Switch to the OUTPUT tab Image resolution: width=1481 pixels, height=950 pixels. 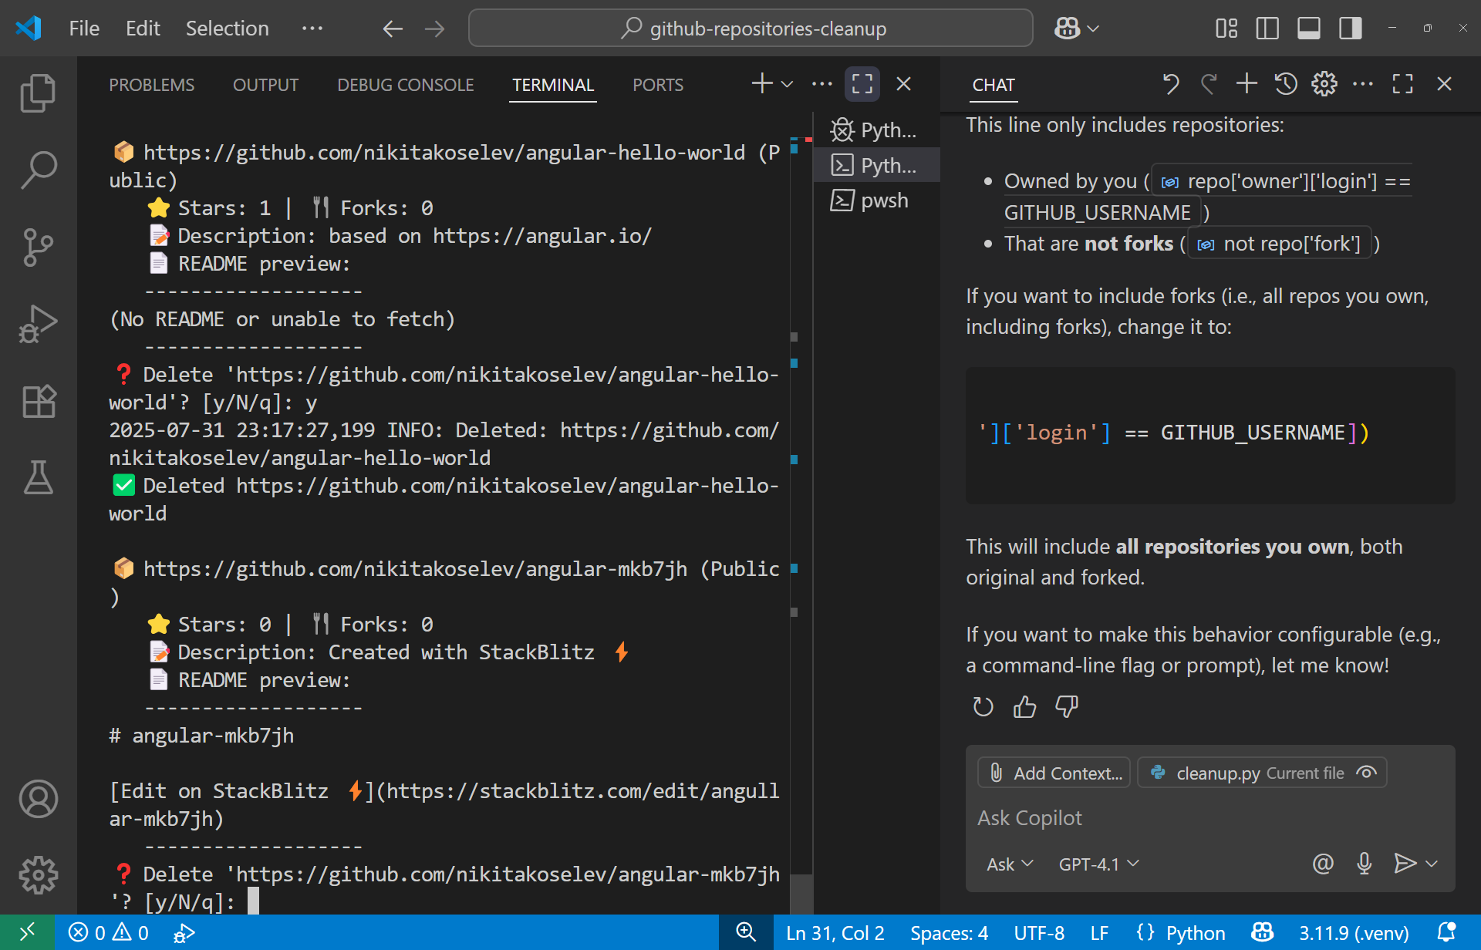click(x=266, y=85)
